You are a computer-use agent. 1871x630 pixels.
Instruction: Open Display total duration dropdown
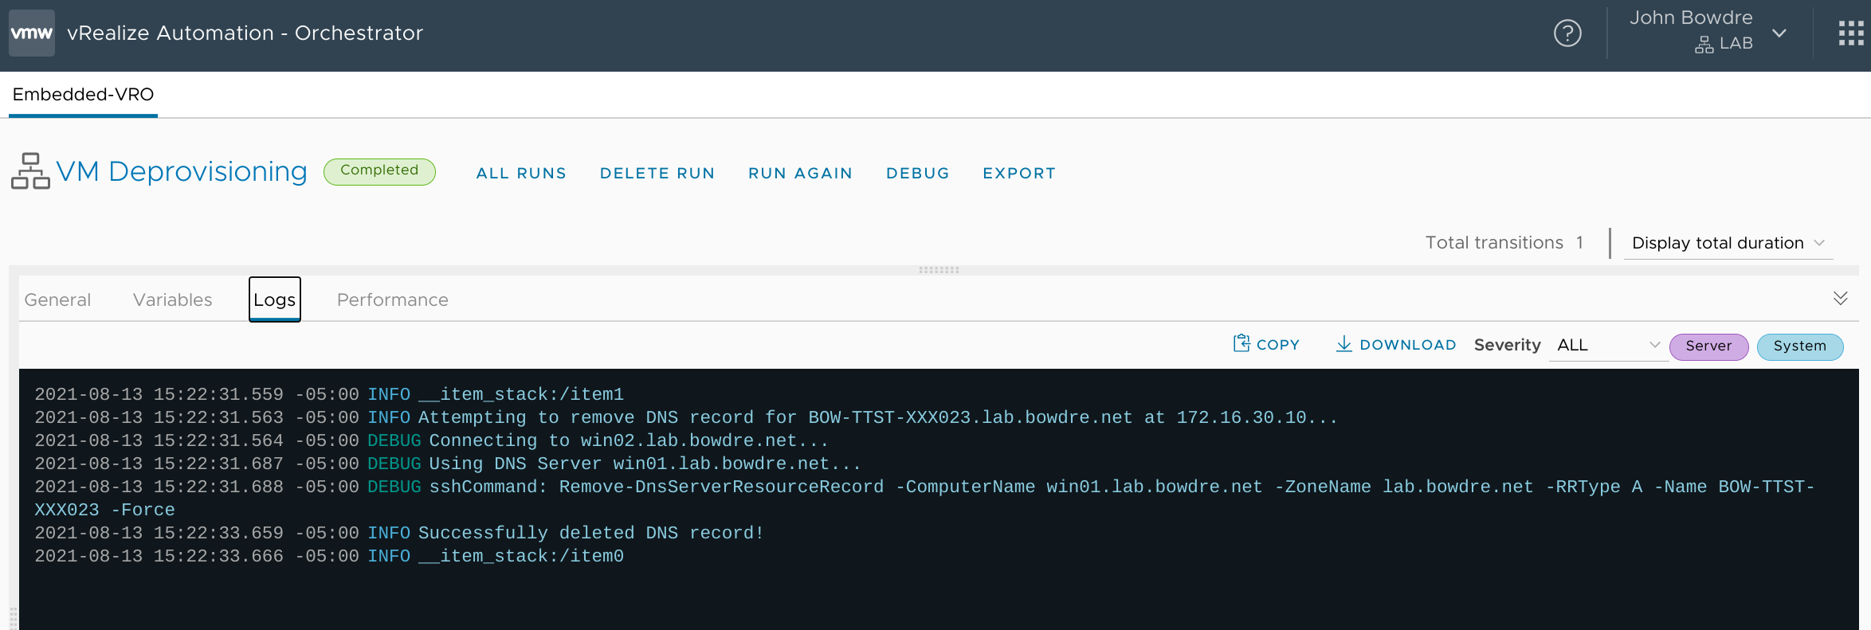click(1728, 243)
